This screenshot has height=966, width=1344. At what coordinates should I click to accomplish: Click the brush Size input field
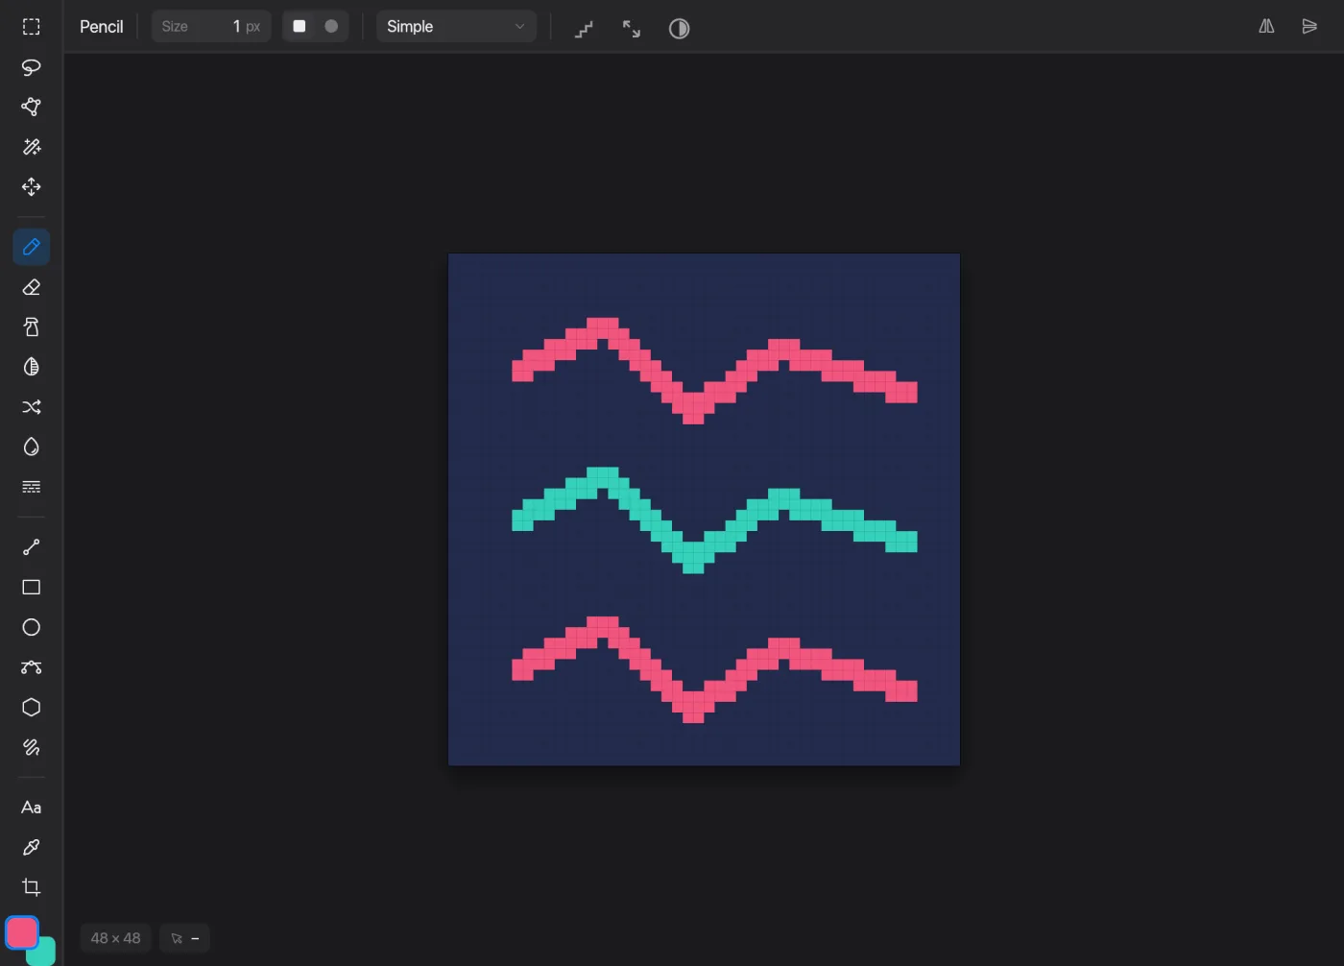[x=211, y=26]
